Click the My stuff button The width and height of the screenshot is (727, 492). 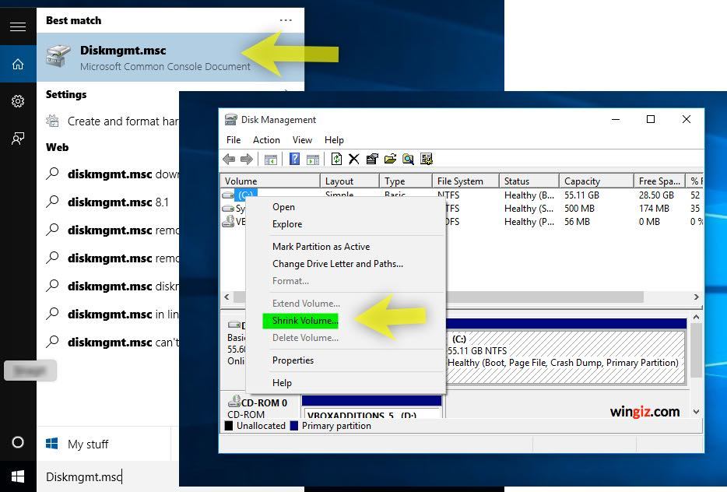(104, 445)
